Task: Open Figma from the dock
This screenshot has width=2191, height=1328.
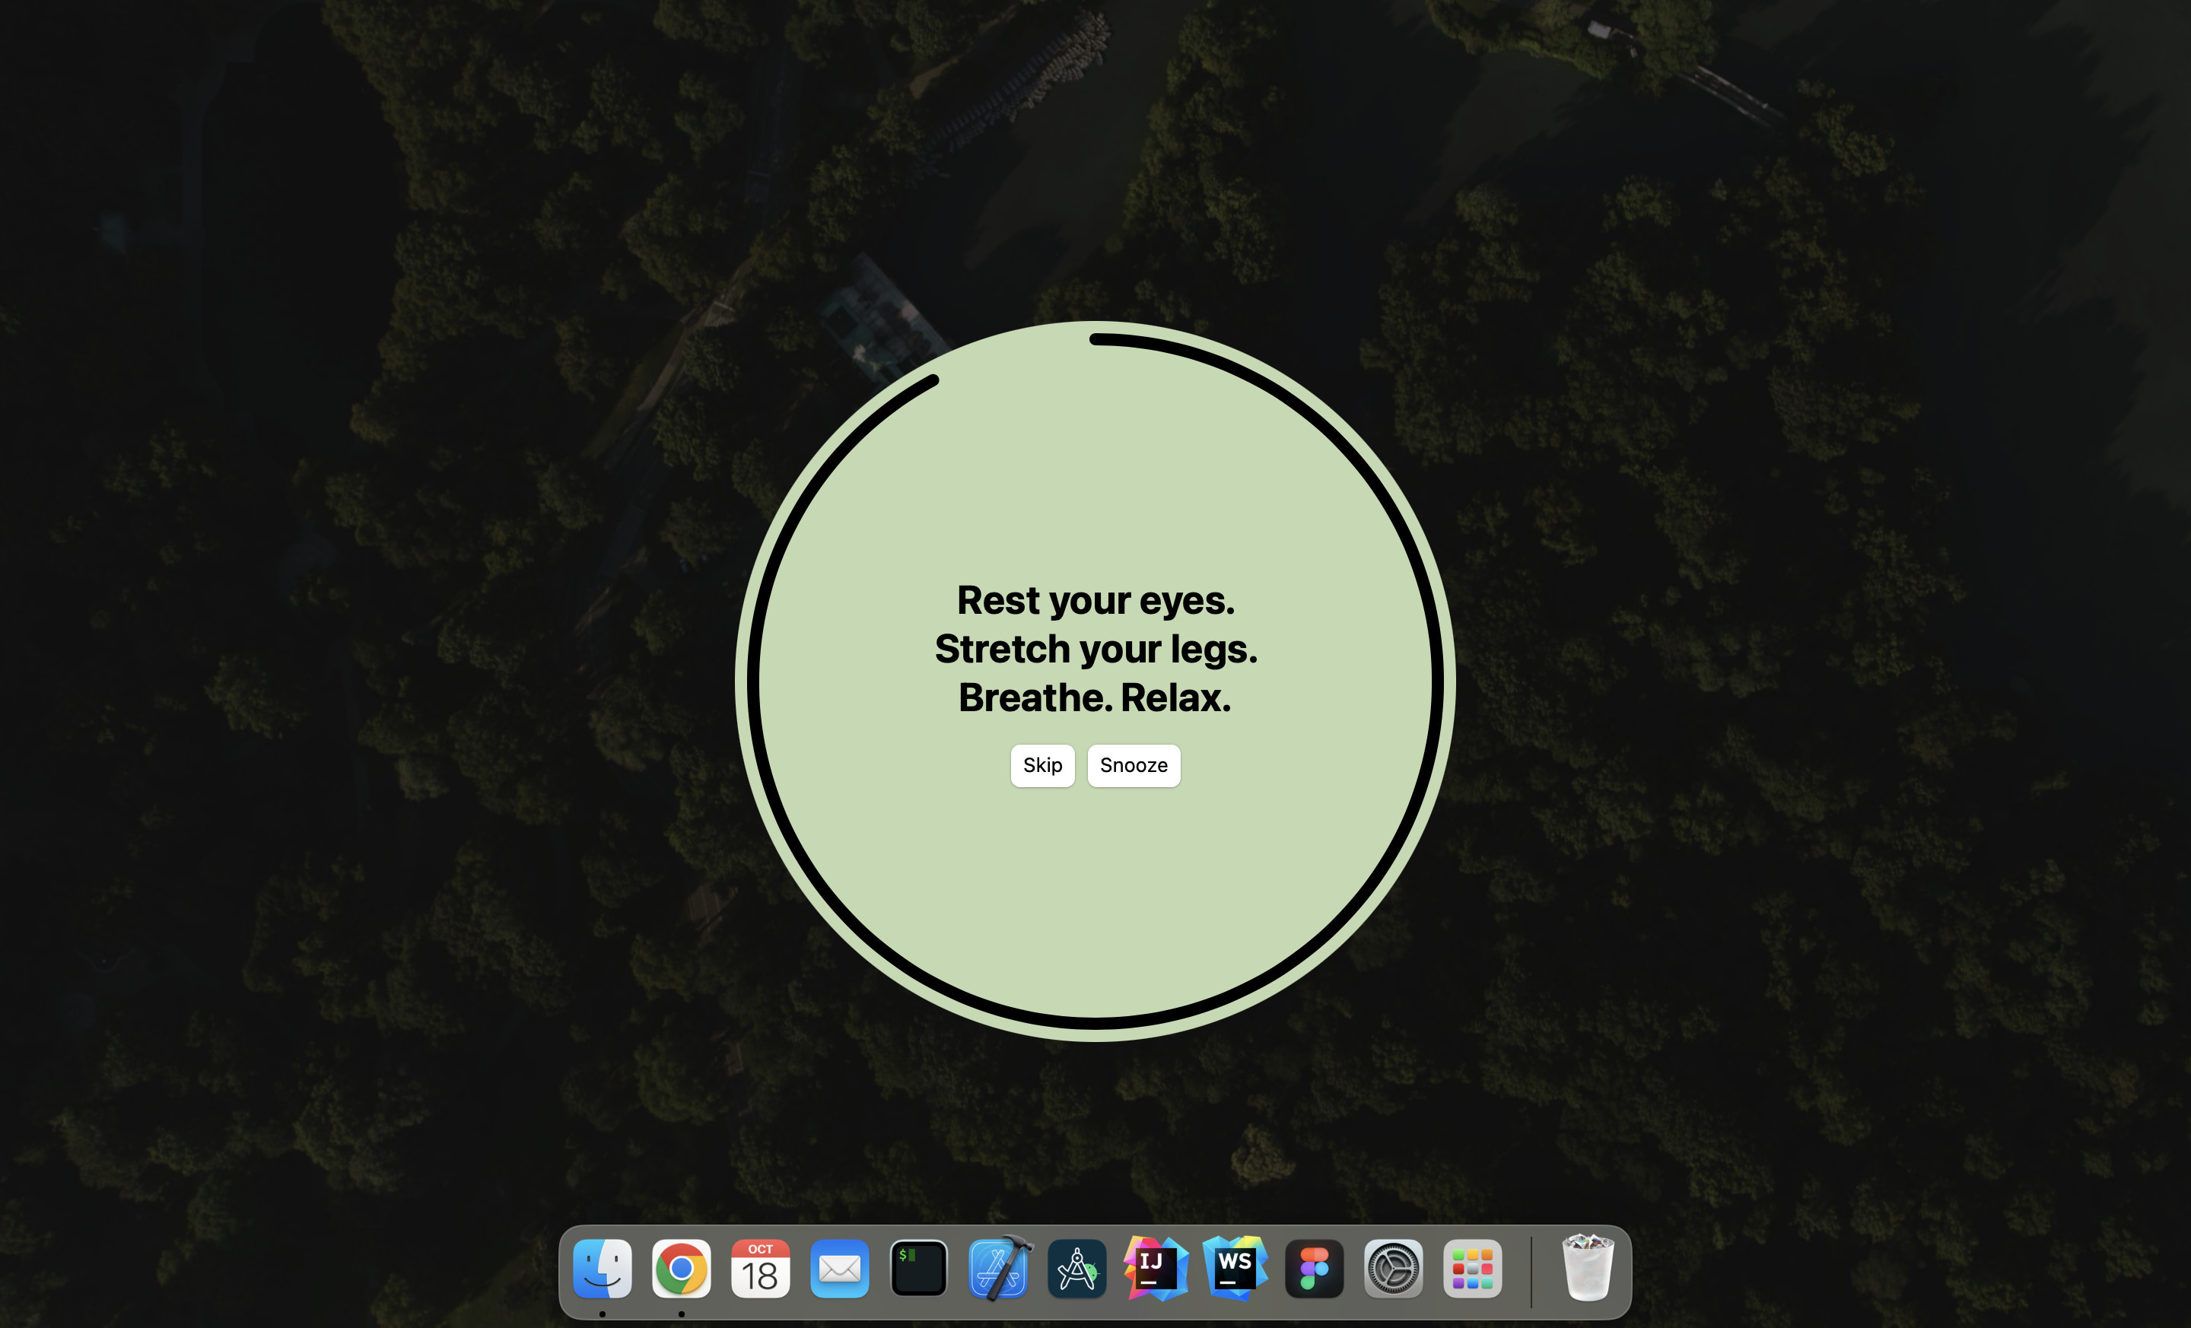Action: (x=1315, y=1269)
